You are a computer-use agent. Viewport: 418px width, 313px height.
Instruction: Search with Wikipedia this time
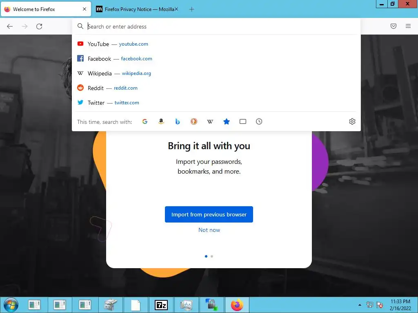pyautogui.click(x=210, y=121)
